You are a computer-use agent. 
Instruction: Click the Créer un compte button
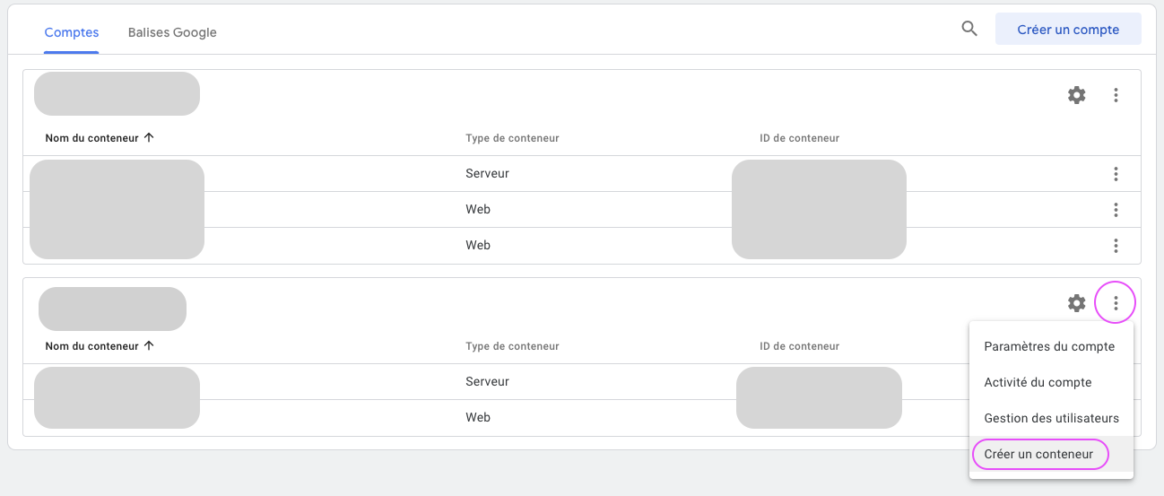(1068, 29)
